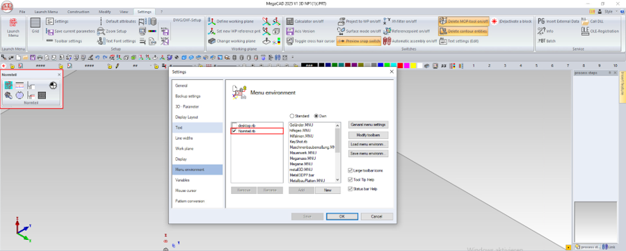Toggle the Tool Tip Help checkbox

pos(350,179)
